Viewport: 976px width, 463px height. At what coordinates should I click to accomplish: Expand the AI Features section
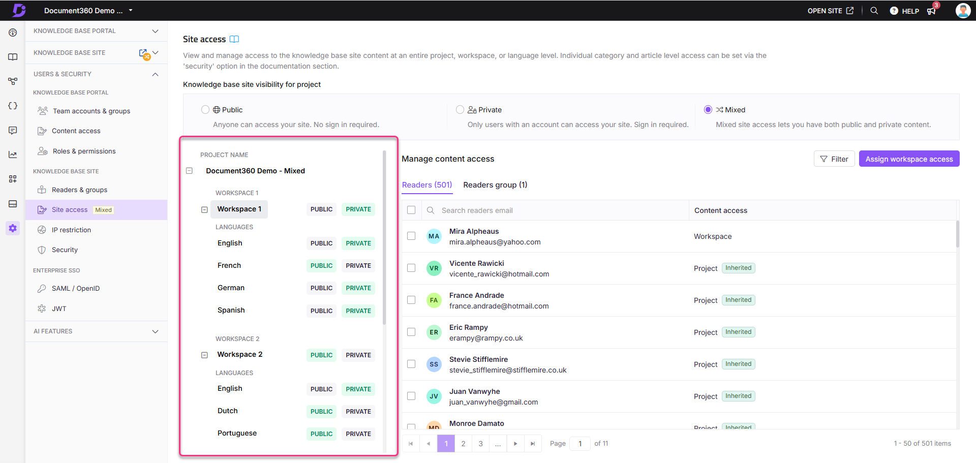tap(155, 331)
